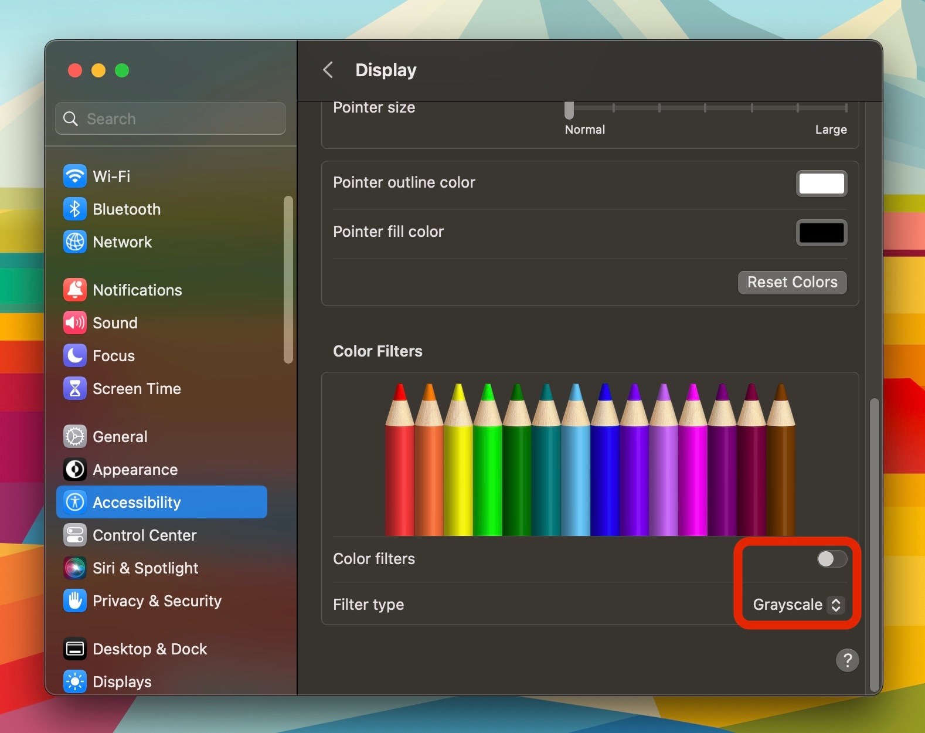Click the "Filter type" row label
This screenshot has height=733, width=925.
tap(368, 605)
